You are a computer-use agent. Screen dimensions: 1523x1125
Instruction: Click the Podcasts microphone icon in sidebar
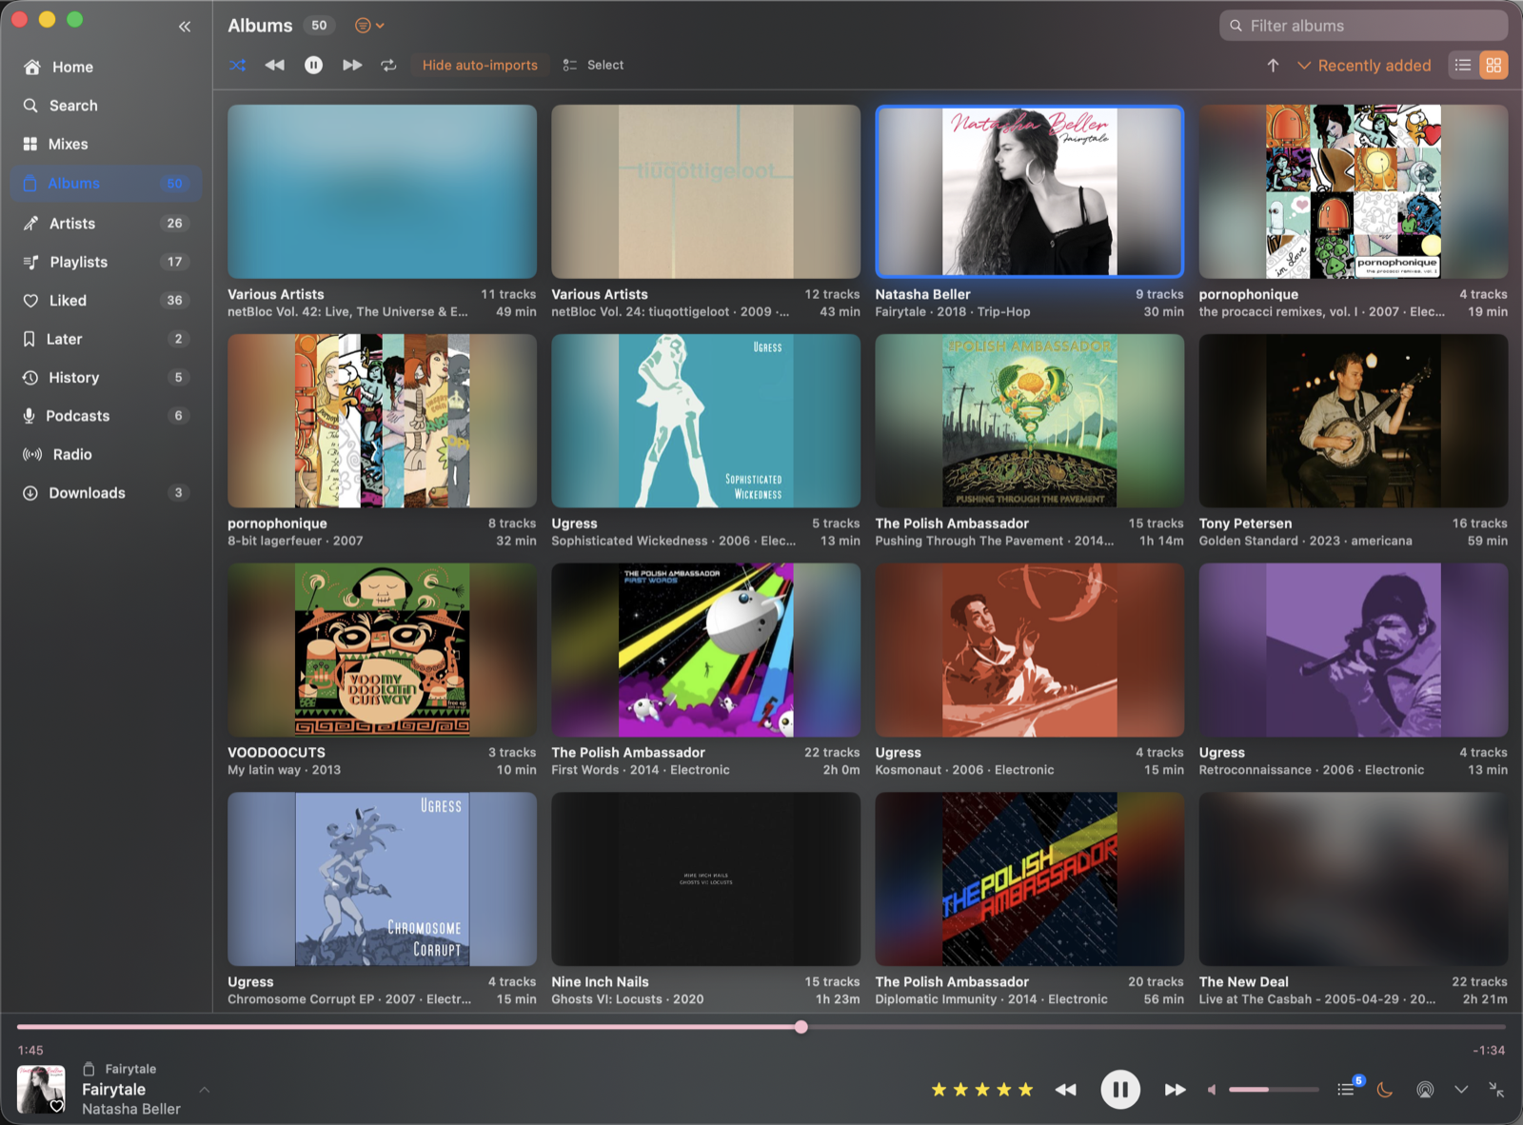(30, 416)
